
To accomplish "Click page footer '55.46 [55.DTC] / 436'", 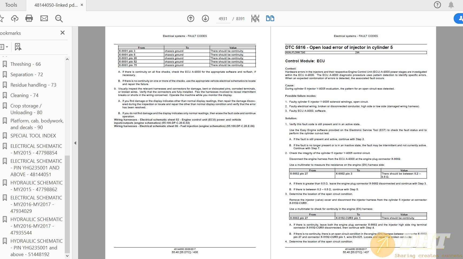I will 185,252.
